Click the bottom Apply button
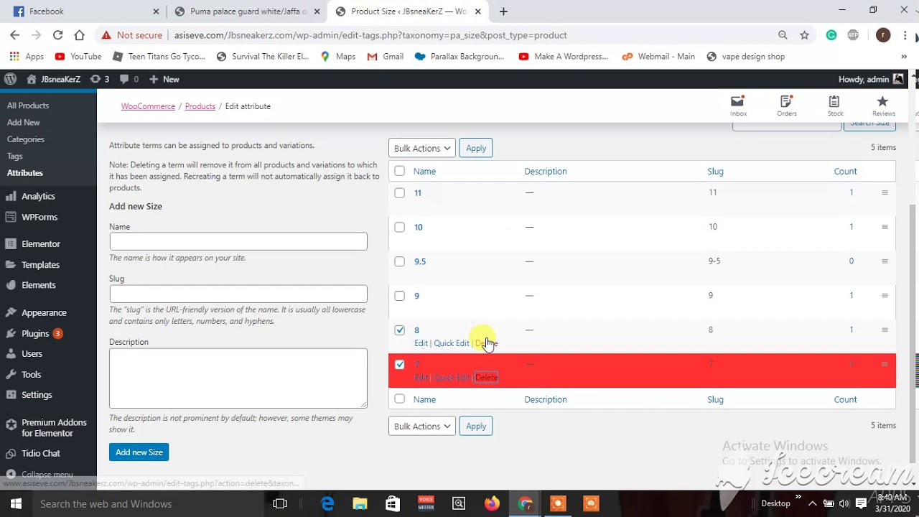919x517 pixels. (x=476, y=426)
